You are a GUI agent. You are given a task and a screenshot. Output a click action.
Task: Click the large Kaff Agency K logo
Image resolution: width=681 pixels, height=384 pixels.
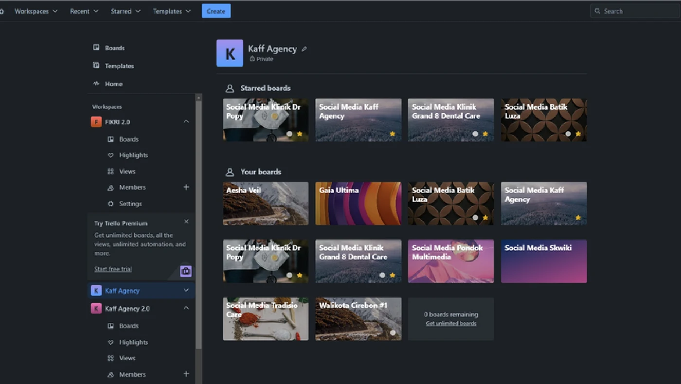coord(230,53)
